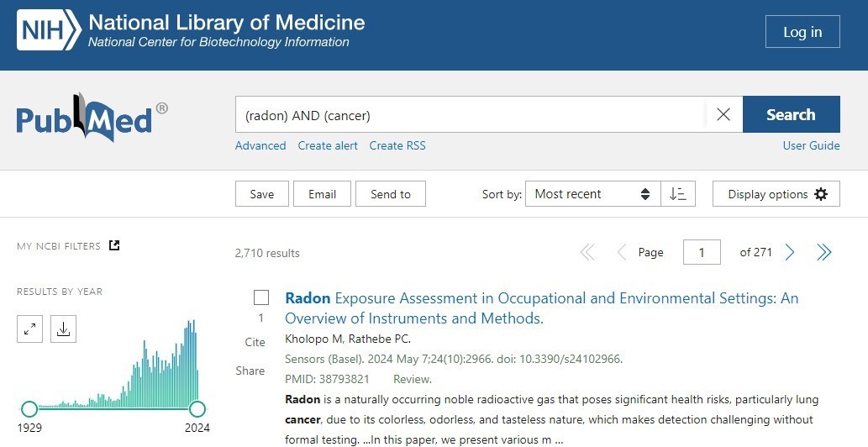Click the Log in button

(x=802, y=32)
